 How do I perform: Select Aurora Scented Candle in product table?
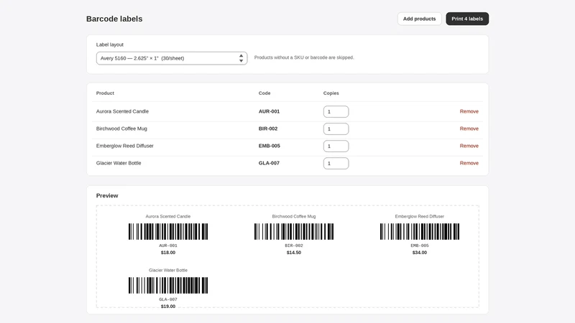(122, 111)
